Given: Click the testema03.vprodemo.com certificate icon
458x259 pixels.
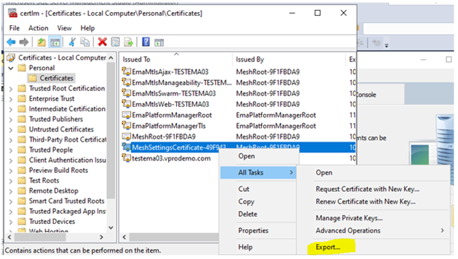Looking at the screenshot, I should click(126, 158).
